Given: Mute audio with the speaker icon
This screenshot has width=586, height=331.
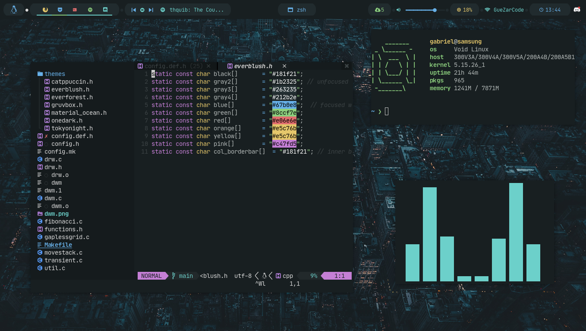Looking at the screenshot, I should [x=398, y=9].
